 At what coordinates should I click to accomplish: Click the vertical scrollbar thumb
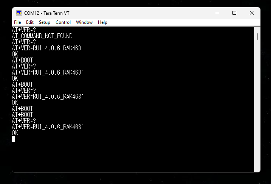coord(257,36)
